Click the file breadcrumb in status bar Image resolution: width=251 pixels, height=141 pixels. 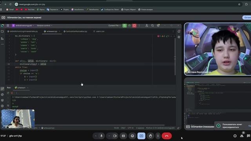[x=48, y=128]
